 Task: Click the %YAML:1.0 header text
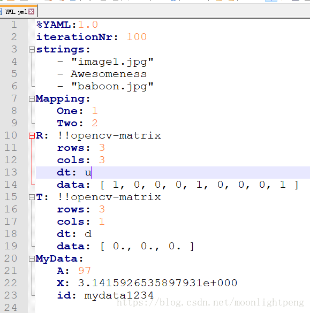click(67, 25)
